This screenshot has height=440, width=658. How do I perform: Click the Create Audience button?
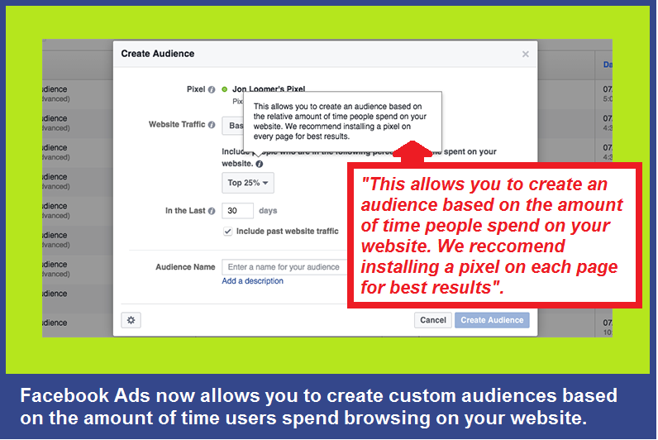pyautogui.click(x=491, y=320)
